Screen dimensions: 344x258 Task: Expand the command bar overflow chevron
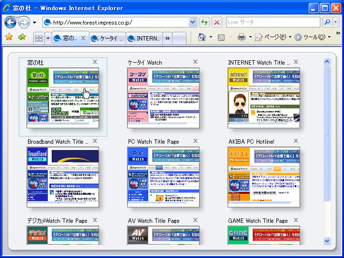(338, 33)
